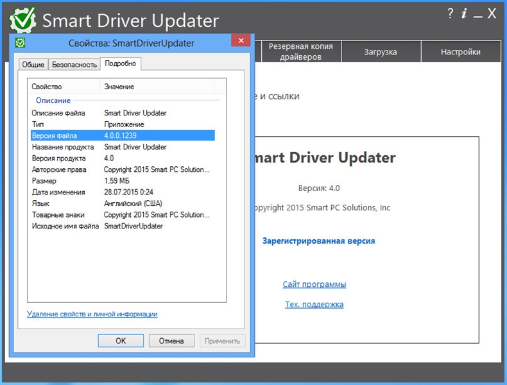Select the Описание файла row
This screenshot has width=507, height=385.
pos(123,113)
